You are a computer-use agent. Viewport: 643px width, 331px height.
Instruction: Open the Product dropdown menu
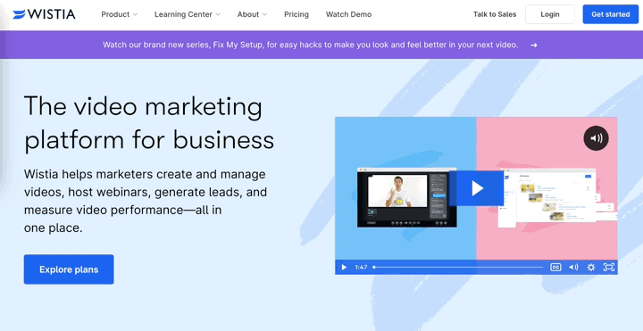120,14
